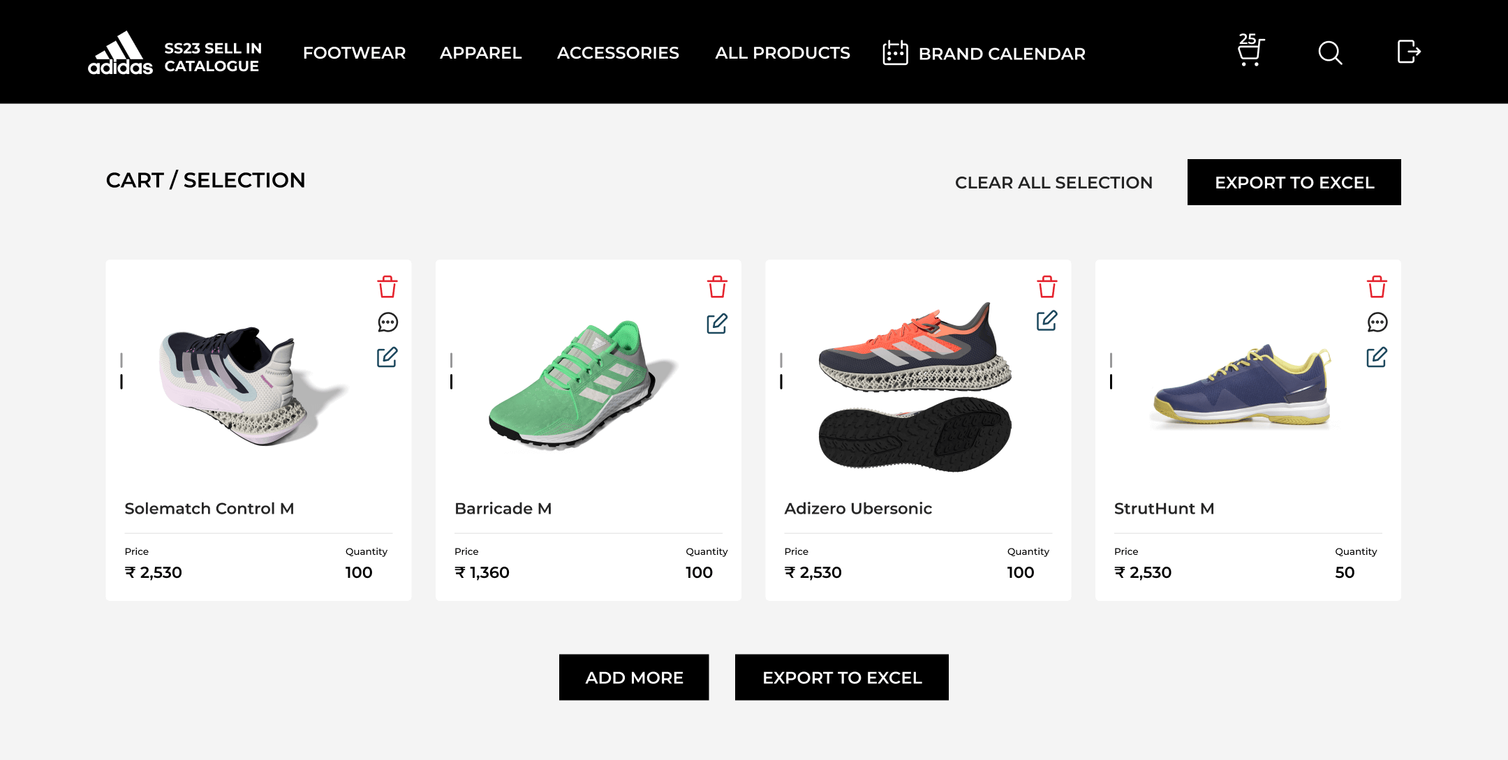Screen dimensions: 1508x760
Task: Go to the Apparel section
Action: (x=480, y=53)
